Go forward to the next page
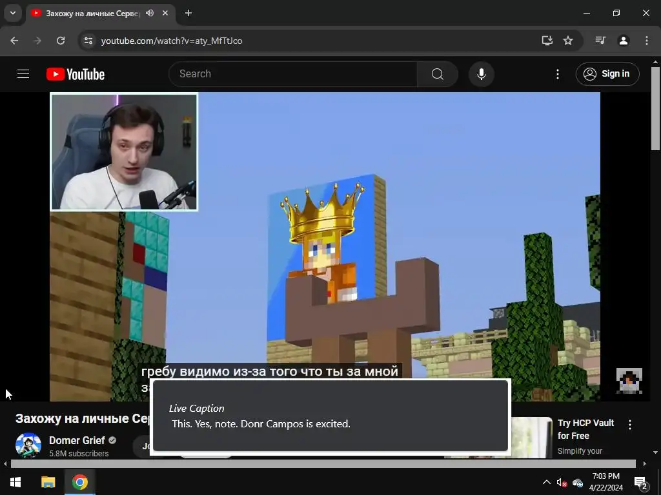This screenshot has width=661, height=495. click(37, 41)
